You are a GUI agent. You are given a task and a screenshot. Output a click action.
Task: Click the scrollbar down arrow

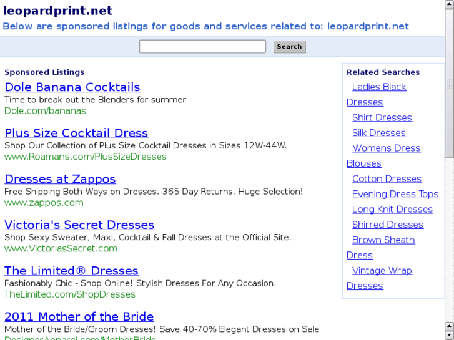[449, 335]
